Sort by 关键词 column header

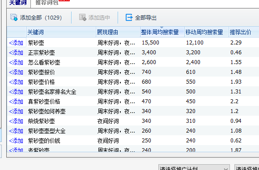click(61, 32)
